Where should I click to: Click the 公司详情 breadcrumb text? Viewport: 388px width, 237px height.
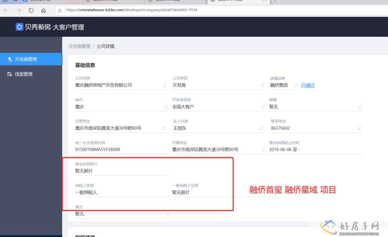click(x=106, y=46)
